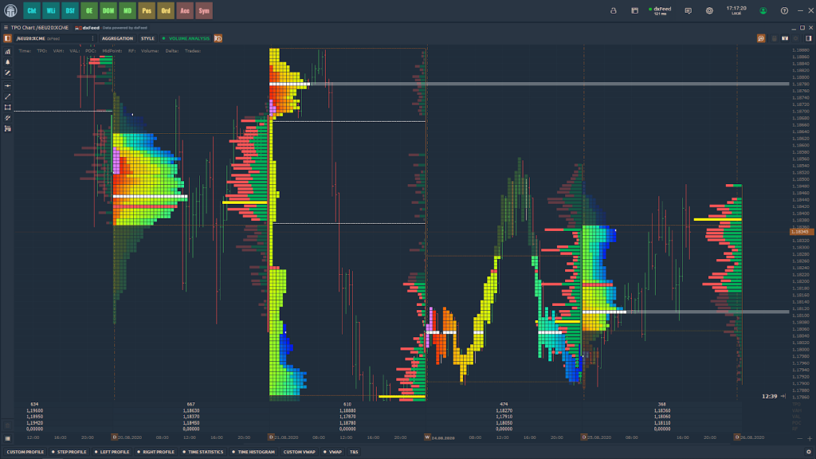Screen dimensions: 816x459
Task: Click the Ord orders panel button
Action: [166, 11]
